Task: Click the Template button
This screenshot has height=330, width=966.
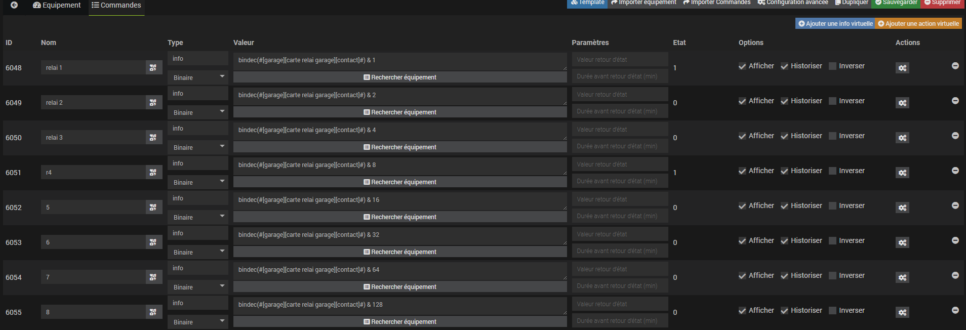Action: click(587, 3)
